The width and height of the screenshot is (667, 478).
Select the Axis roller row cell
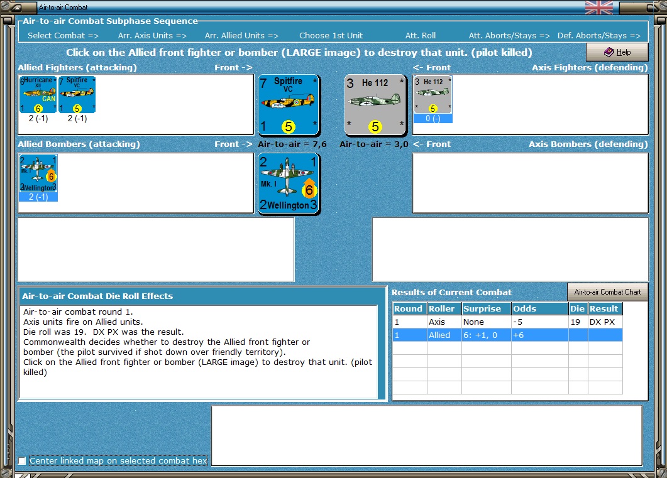(x=444, y=322)
